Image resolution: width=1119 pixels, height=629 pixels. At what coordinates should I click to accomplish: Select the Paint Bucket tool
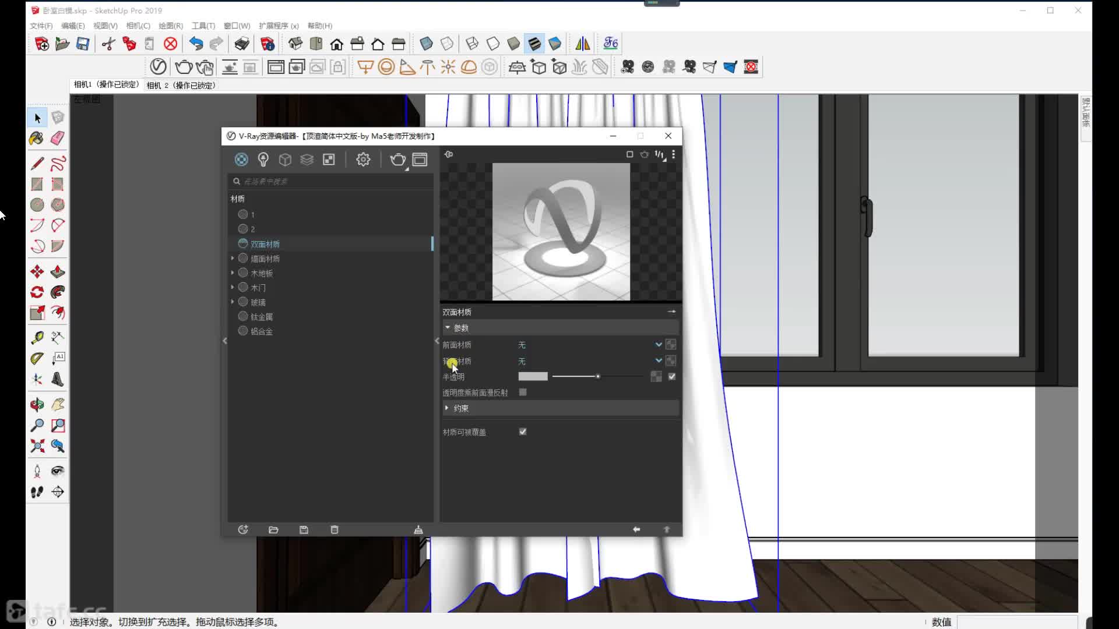37,139
